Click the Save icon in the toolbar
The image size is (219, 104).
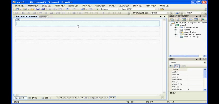(38, 9)
